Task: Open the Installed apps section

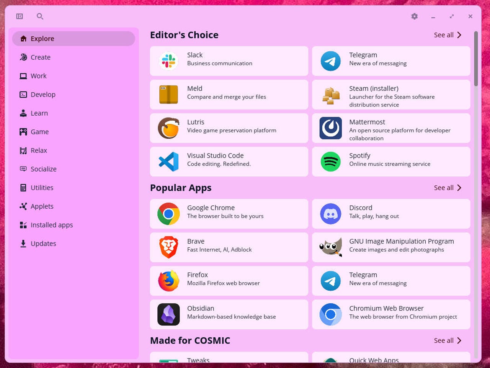Action: (x=51, y=225)
